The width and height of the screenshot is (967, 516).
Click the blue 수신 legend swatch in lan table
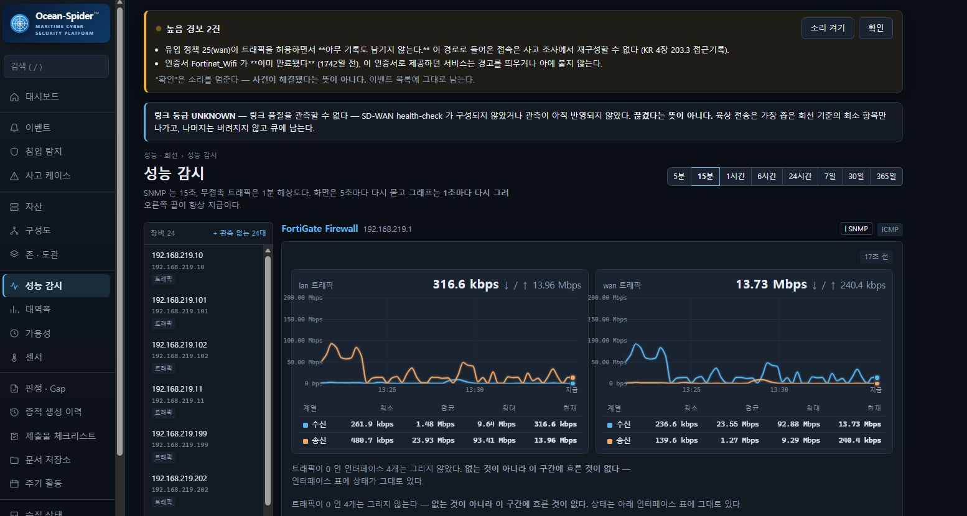pos(306,425)
